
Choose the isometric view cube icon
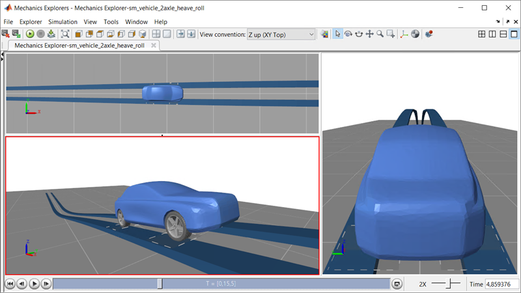click(x=143, y=34)
